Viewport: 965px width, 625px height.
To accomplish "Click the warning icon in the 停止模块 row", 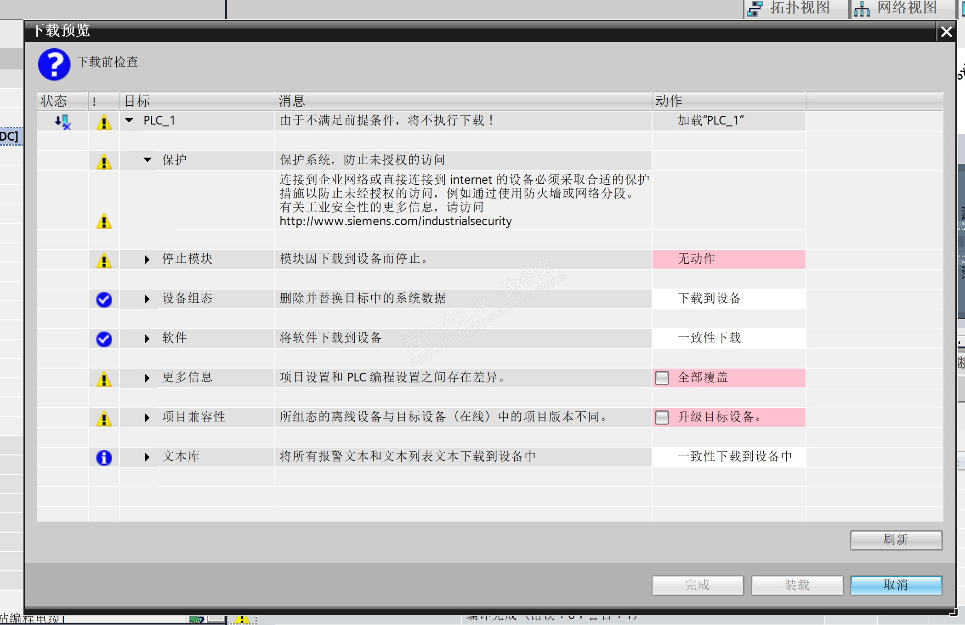I will (104, 260).
